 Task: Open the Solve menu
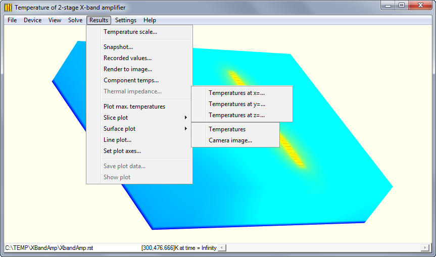click(x=75, y=20)
